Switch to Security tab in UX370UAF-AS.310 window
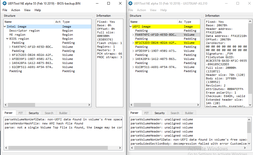 pyautogui.click(x=160, y=113)
